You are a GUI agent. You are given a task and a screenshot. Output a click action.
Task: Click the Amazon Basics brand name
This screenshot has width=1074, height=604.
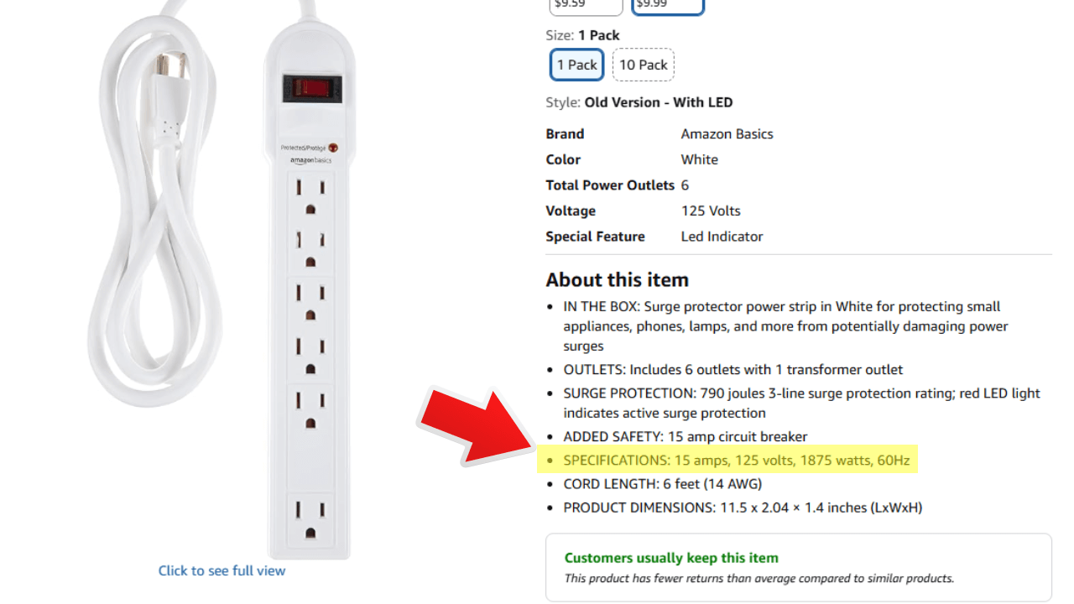pos(727,133)
